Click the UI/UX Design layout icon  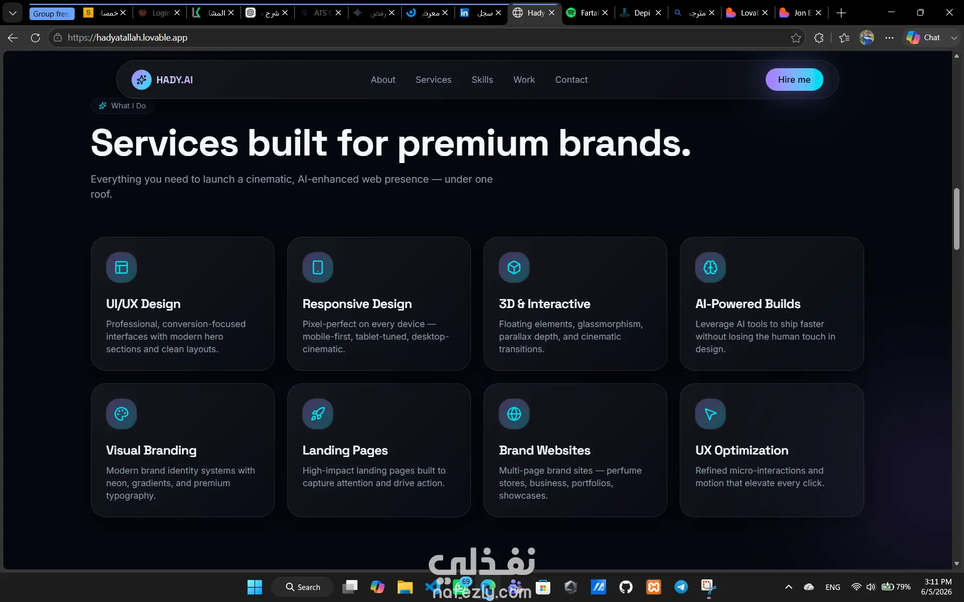pos(122,267)
